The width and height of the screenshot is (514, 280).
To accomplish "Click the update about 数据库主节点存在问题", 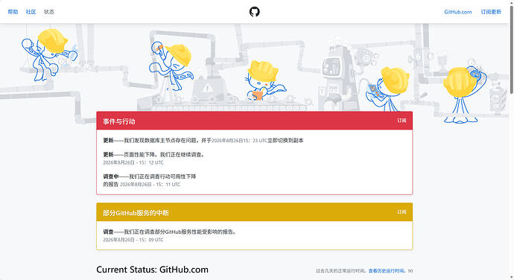I will coord(203,140).
